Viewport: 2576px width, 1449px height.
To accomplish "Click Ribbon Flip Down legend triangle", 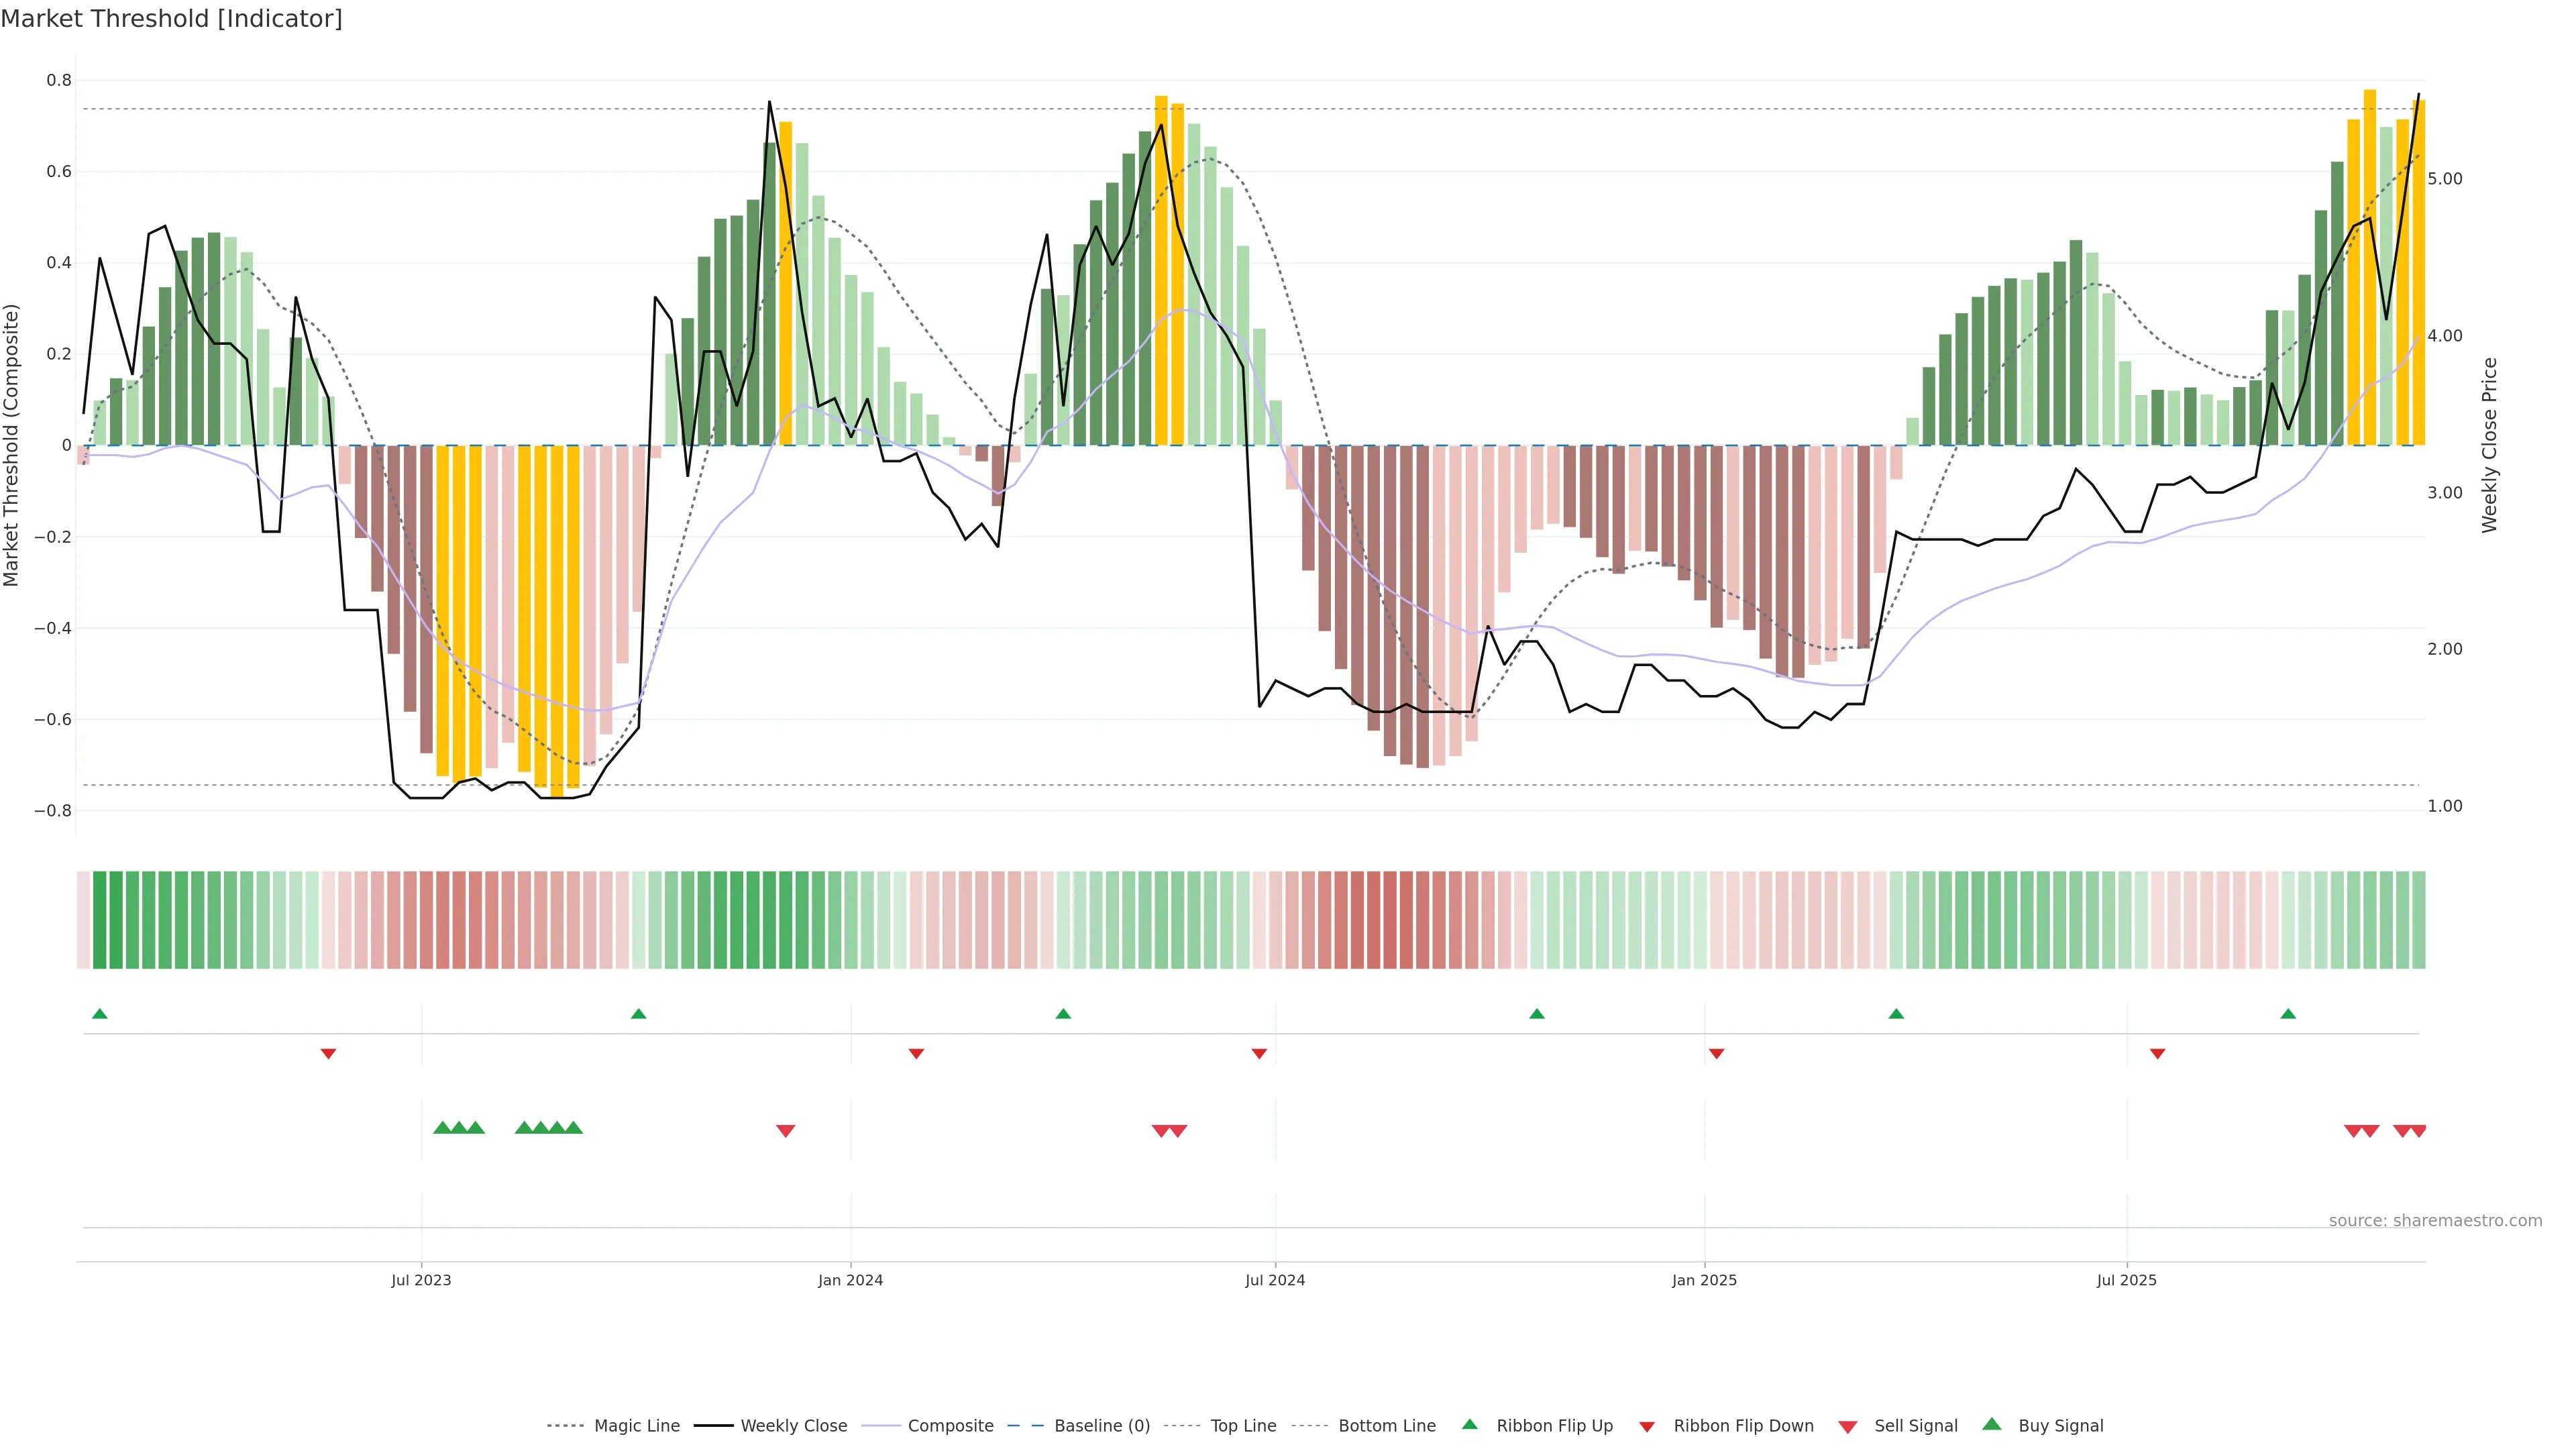I will 1647,1426.
